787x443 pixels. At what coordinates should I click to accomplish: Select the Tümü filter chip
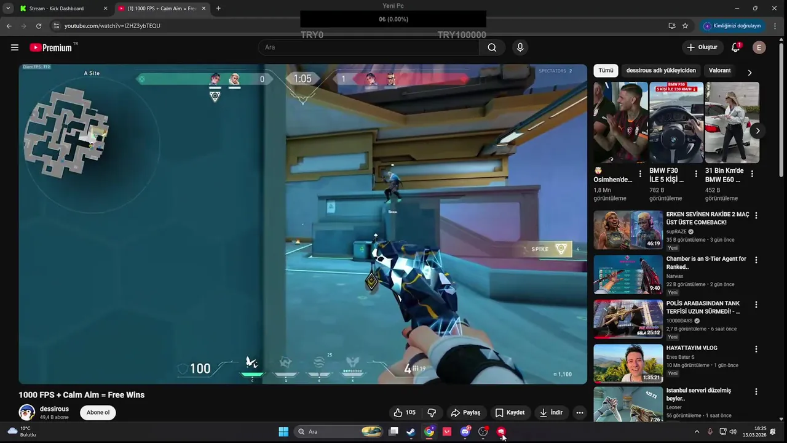606,71
